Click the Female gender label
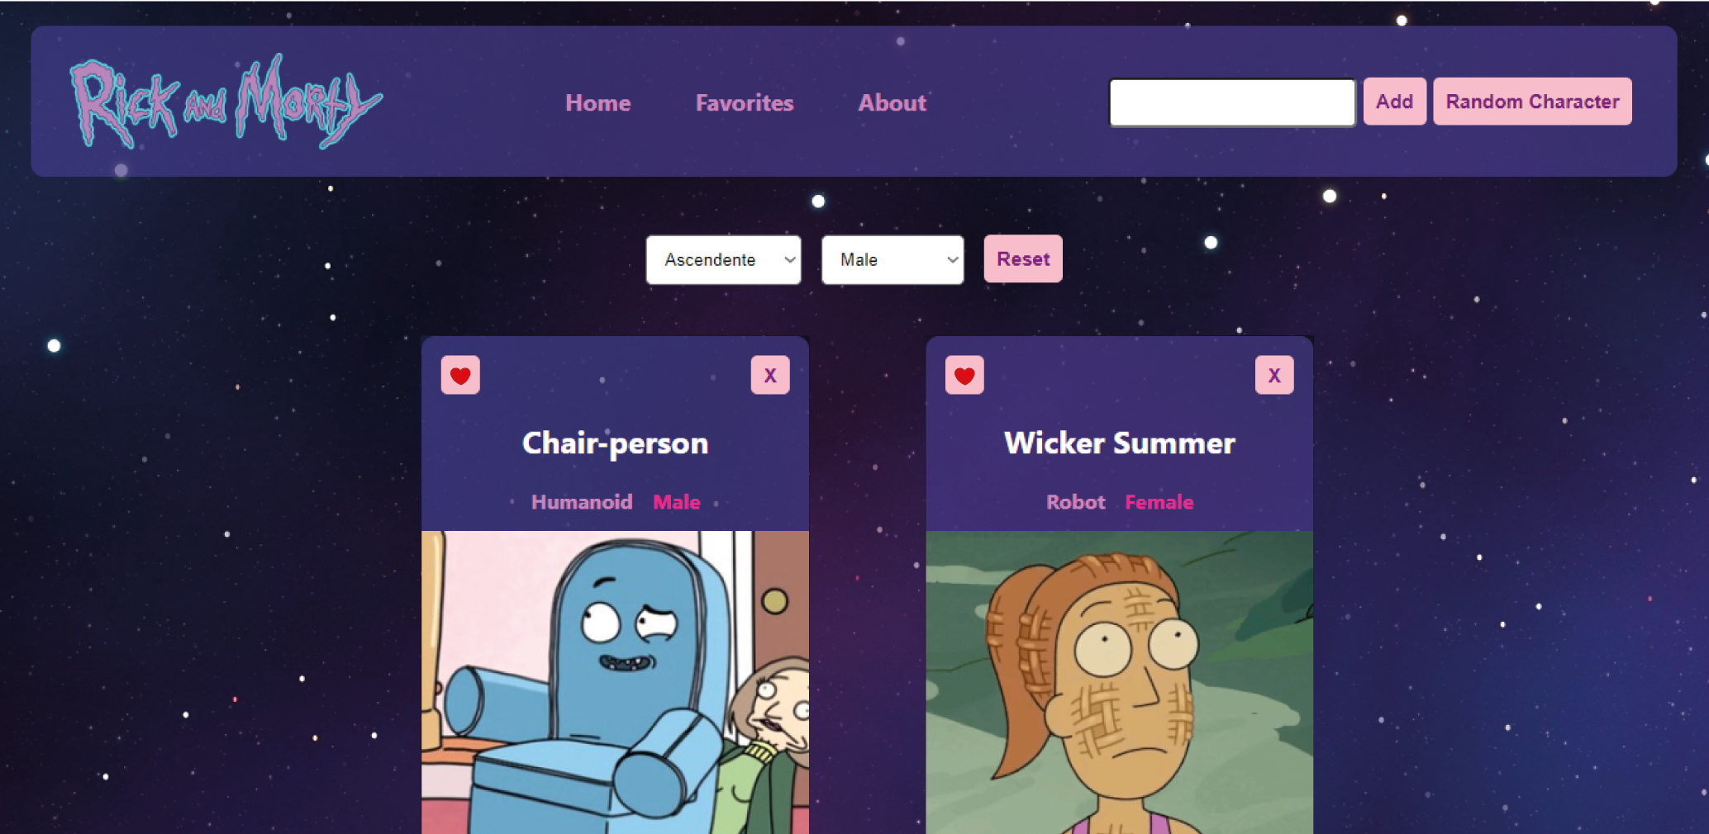The height and width of the screenshot is (834, 1709). click(1159, 502)
